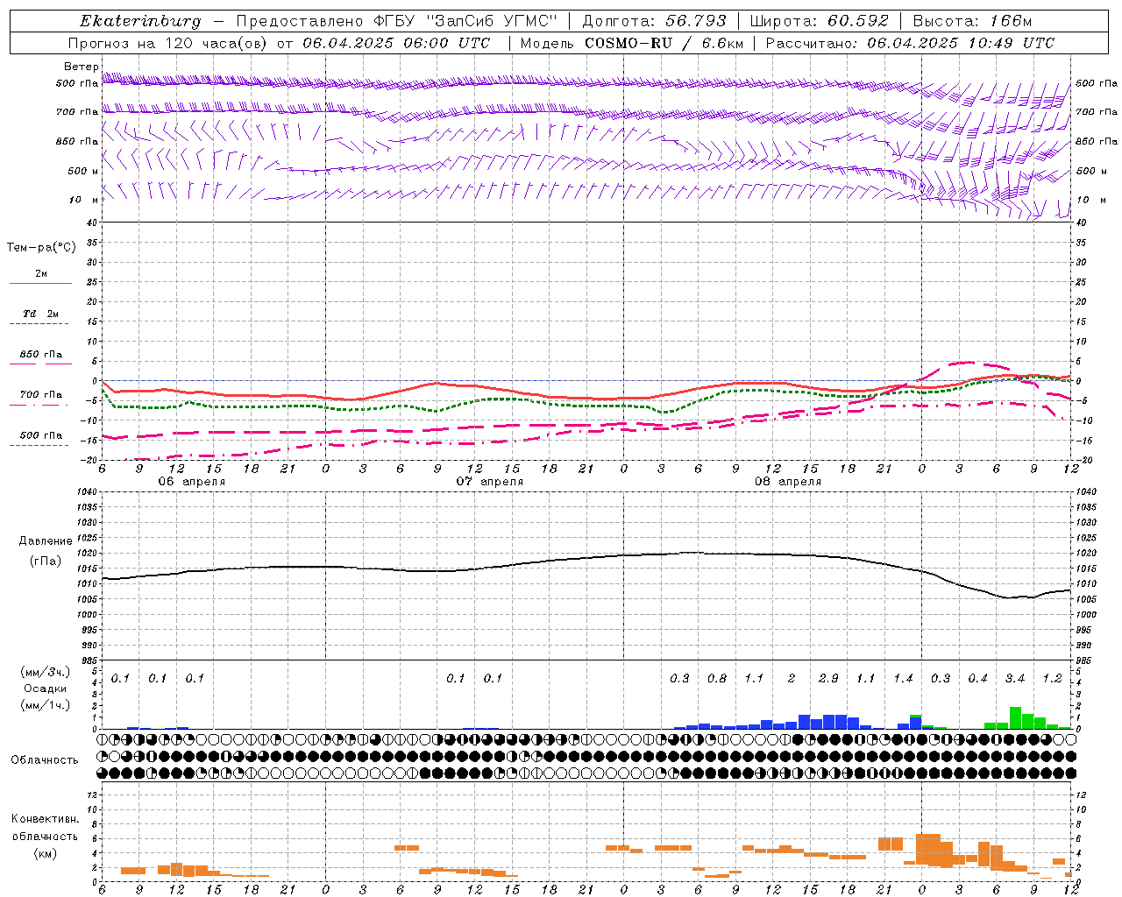Viewport: 1122px width, 897px height.
Task: Click the '(мм/3ч.)' unit label
Action: click(x=46, y=672)
